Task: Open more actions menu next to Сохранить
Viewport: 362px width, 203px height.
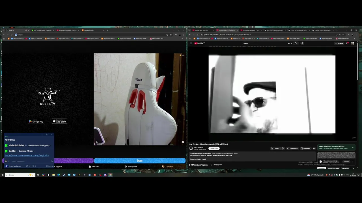Action: point(314,148)
